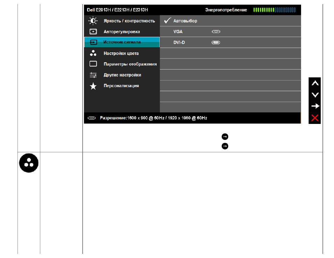The height and width of the screenshot is (258, 334).
Task: Click the up arrow navigation button
Action: pyautogui.click(x=315, y=83)
